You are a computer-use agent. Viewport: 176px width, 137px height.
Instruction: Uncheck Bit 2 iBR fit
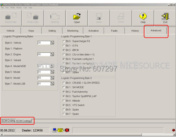64,50
